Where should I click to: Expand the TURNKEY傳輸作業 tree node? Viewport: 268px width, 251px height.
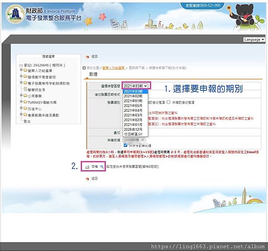[x=21, y=101]
